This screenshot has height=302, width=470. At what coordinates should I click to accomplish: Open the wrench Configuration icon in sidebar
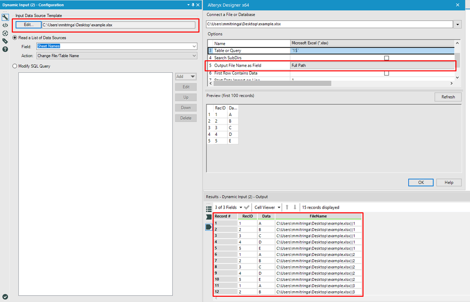(5, 17)
